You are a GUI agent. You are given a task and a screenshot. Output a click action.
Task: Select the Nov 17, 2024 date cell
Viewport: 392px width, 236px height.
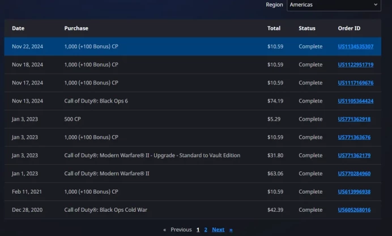point(27,83)
